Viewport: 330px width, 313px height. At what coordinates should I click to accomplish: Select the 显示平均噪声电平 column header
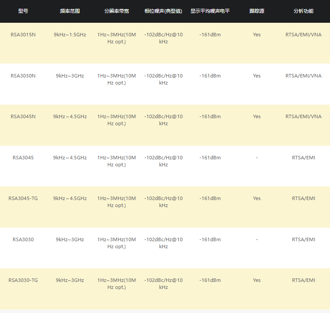(210, 11)
